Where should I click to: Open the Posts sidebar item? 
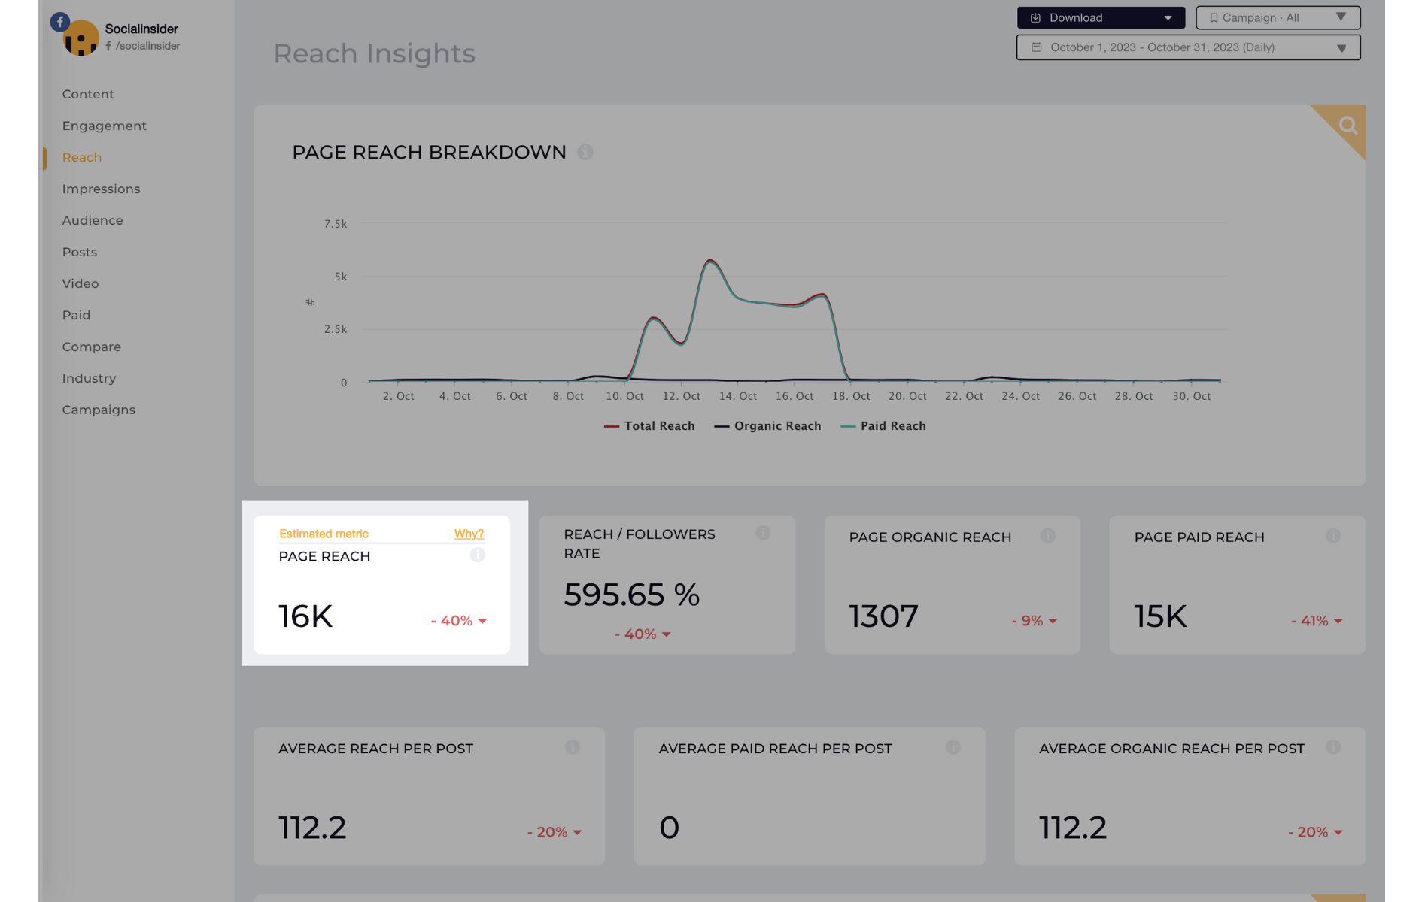[80, 252]
